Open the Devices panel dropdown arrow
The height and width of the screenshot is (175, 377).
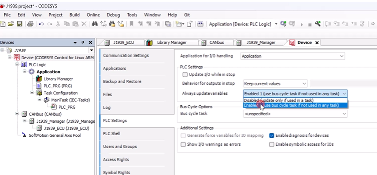point(75,43)
